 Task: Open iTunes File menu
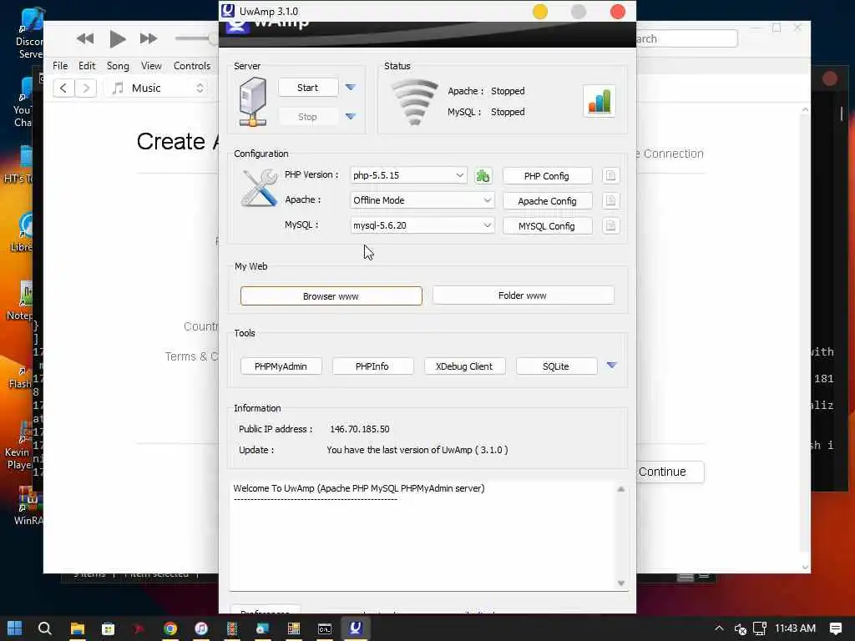[x=60, y=65]
